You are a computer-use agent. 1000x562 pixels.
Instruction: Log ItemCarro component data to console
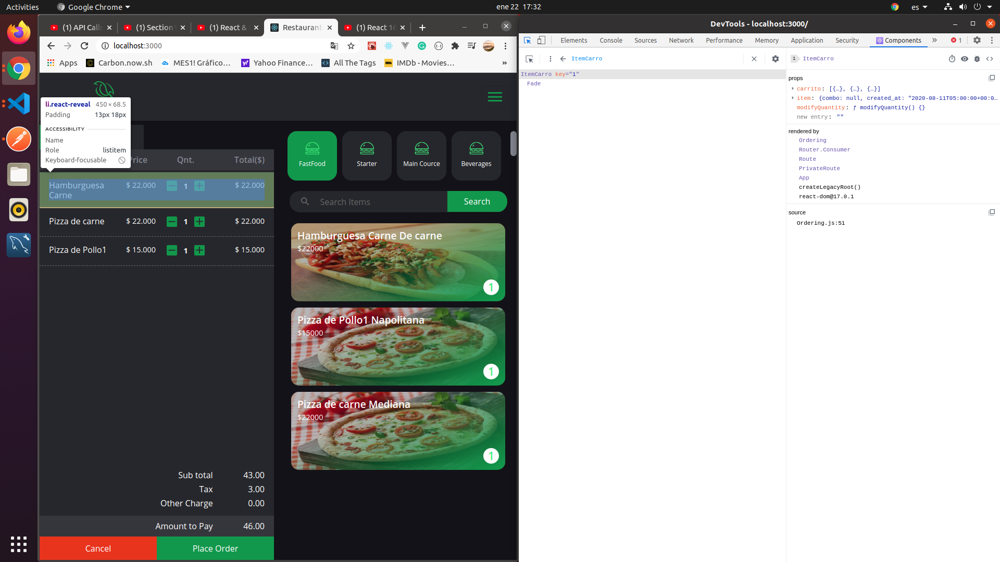[x=977, y=59]
